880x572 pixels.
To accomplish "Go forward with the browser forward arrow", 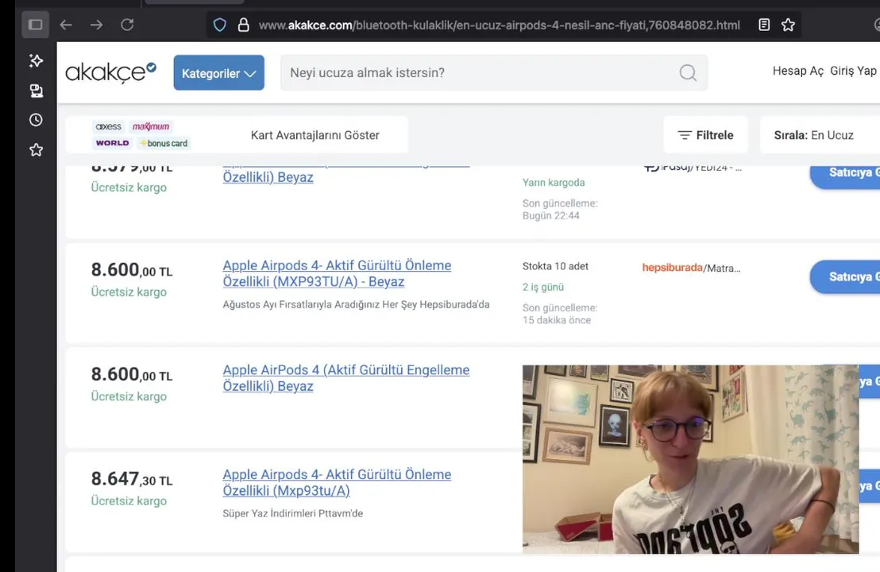I will [x=97, y=25].
